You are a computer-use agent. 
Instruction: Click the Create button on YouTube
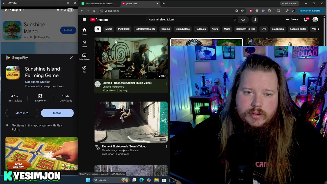coord(292,20)
